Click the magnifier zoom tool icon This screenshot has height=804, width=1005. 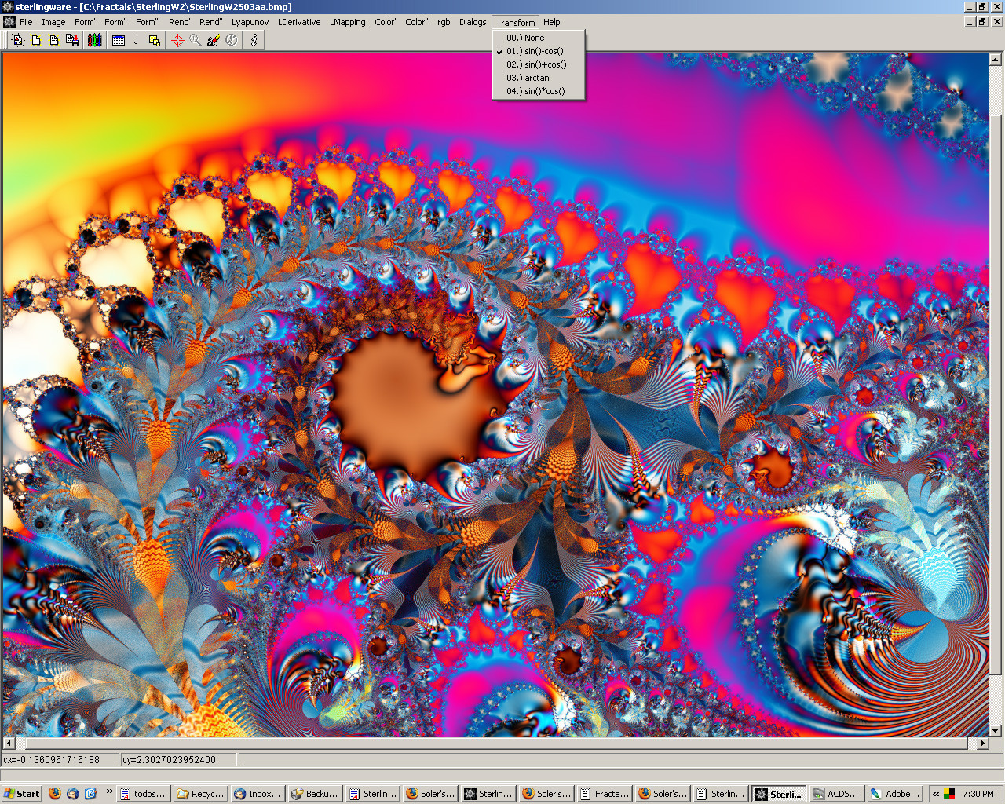(x=196, y=40)
